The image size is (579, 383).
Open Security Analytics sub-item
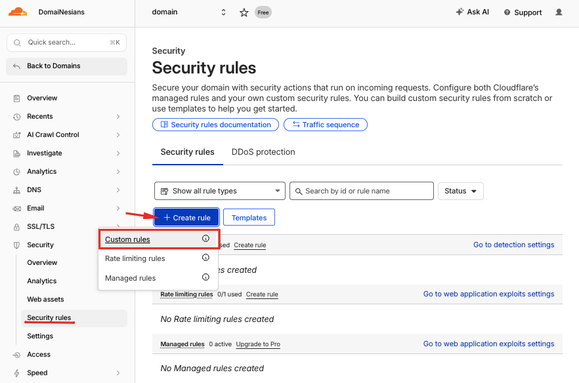pyautogui.click(x=42, y=281)
